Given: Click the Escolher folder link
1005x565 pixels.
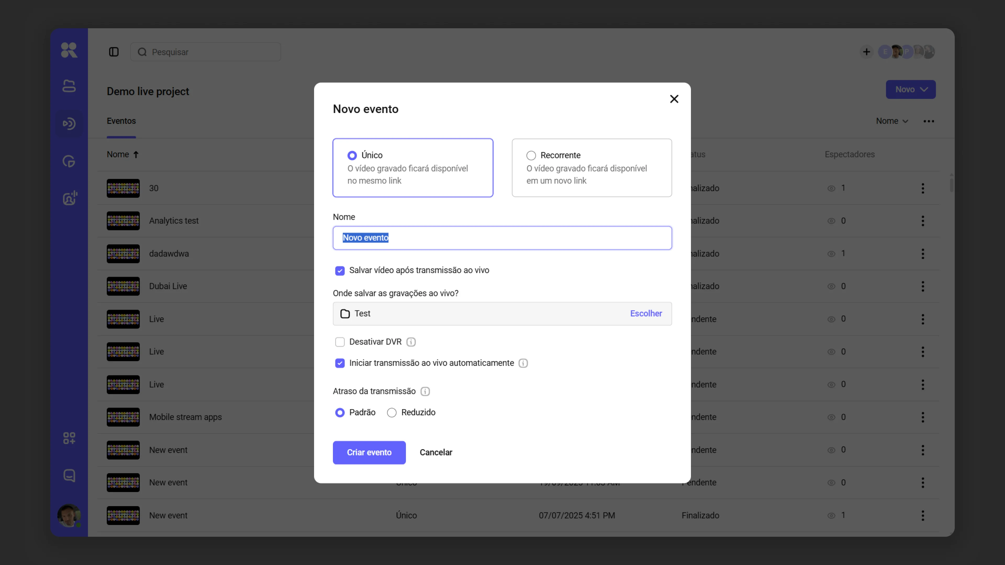Looking at the screenshot, I should click(646, 314).
